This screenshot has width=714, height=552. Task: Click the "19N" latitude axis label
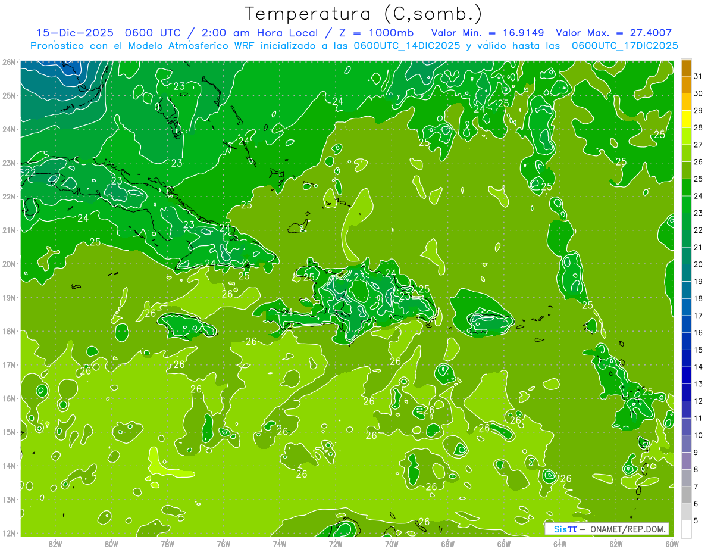9,298
